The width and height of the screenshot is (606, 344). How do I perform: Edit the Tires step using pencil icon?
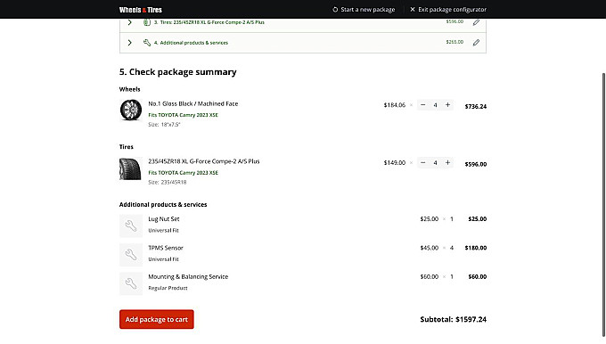point(476,22)
